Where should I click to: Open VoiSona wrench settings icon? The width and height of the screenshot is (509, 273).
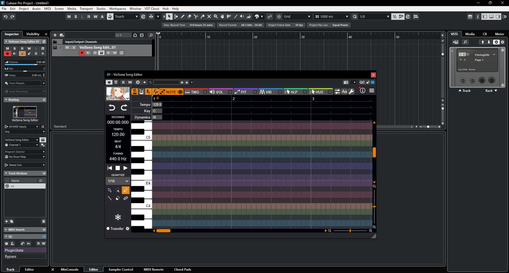352,92
